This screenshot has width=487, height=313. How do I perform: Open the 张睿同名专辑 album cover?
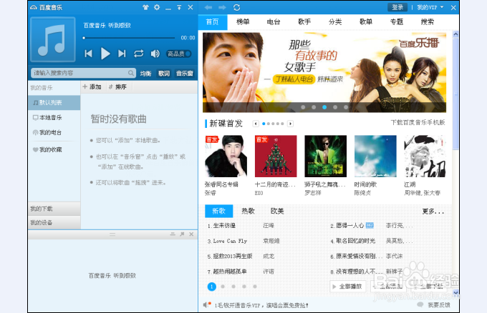pyautogui.click(x=226, y=156)
